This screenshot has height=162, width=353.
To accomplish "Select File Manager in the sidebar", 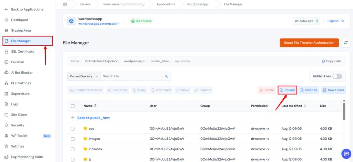I will [x=28, y=41].
